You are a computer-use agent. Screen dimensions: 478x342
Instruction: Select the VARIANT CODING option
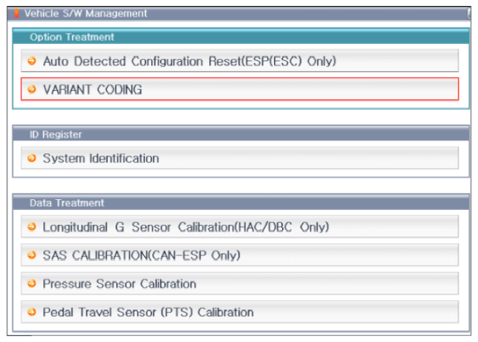[x=93, y=89]
